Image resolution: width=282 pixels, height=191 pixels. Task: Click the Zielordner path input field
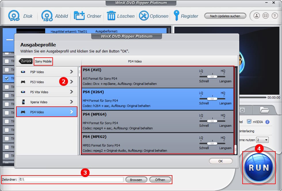pos(71,180)
